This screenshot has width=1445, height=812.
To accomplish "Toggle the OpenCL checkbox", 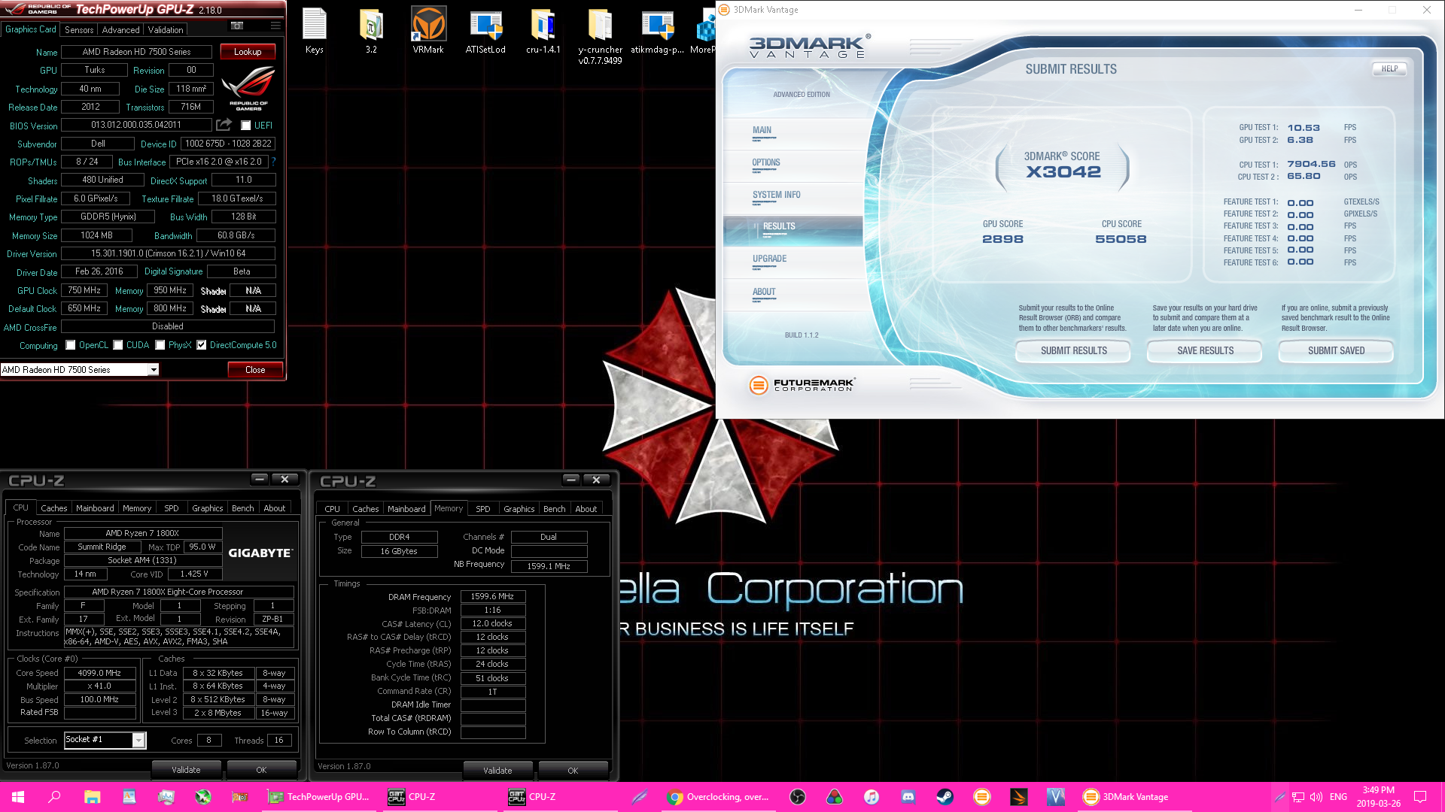I will 71,345.
